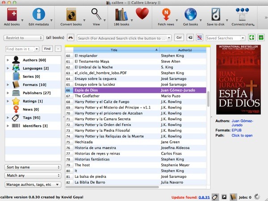Viewport: 268px width, 201px height.
Task: Click the book list vertical scrollbar
Action: pos(208,99)
